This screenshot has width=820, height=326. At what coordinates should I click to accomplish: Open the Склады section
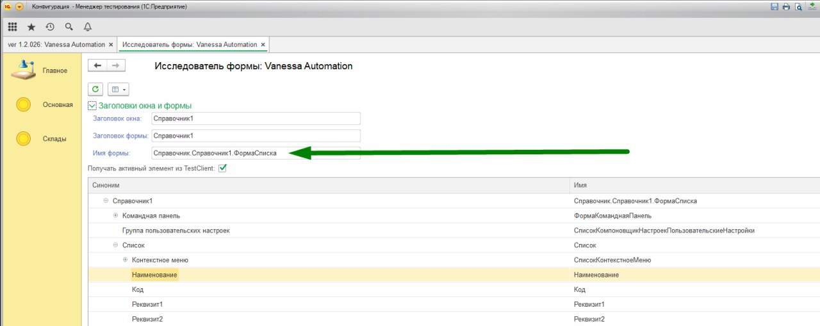(x=40, y=138)
